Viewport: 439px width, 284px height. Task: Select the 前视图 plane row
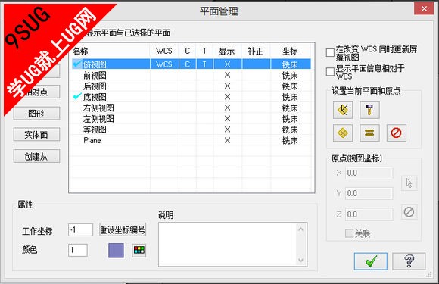coord(191,75)
